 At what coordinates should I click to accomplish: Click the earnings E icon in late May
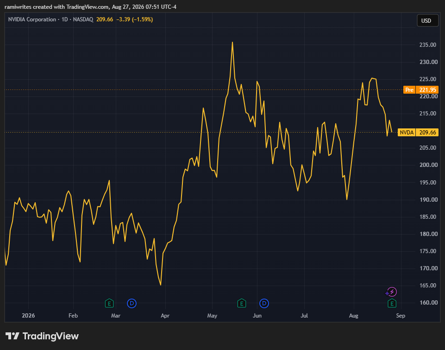(x=242, y=303)
